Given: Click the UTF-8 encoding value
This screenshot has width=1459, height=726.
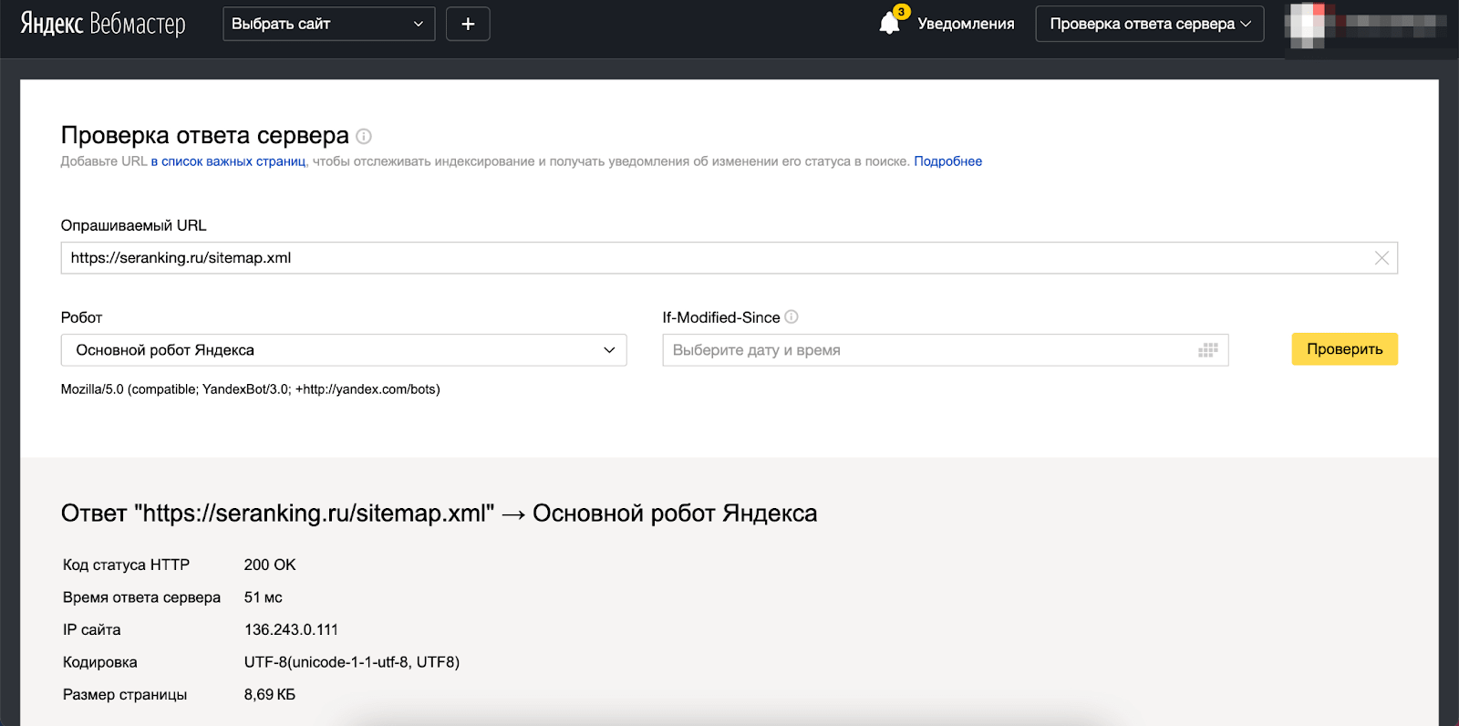Looking at the screenshot, I should click(352, 662).
